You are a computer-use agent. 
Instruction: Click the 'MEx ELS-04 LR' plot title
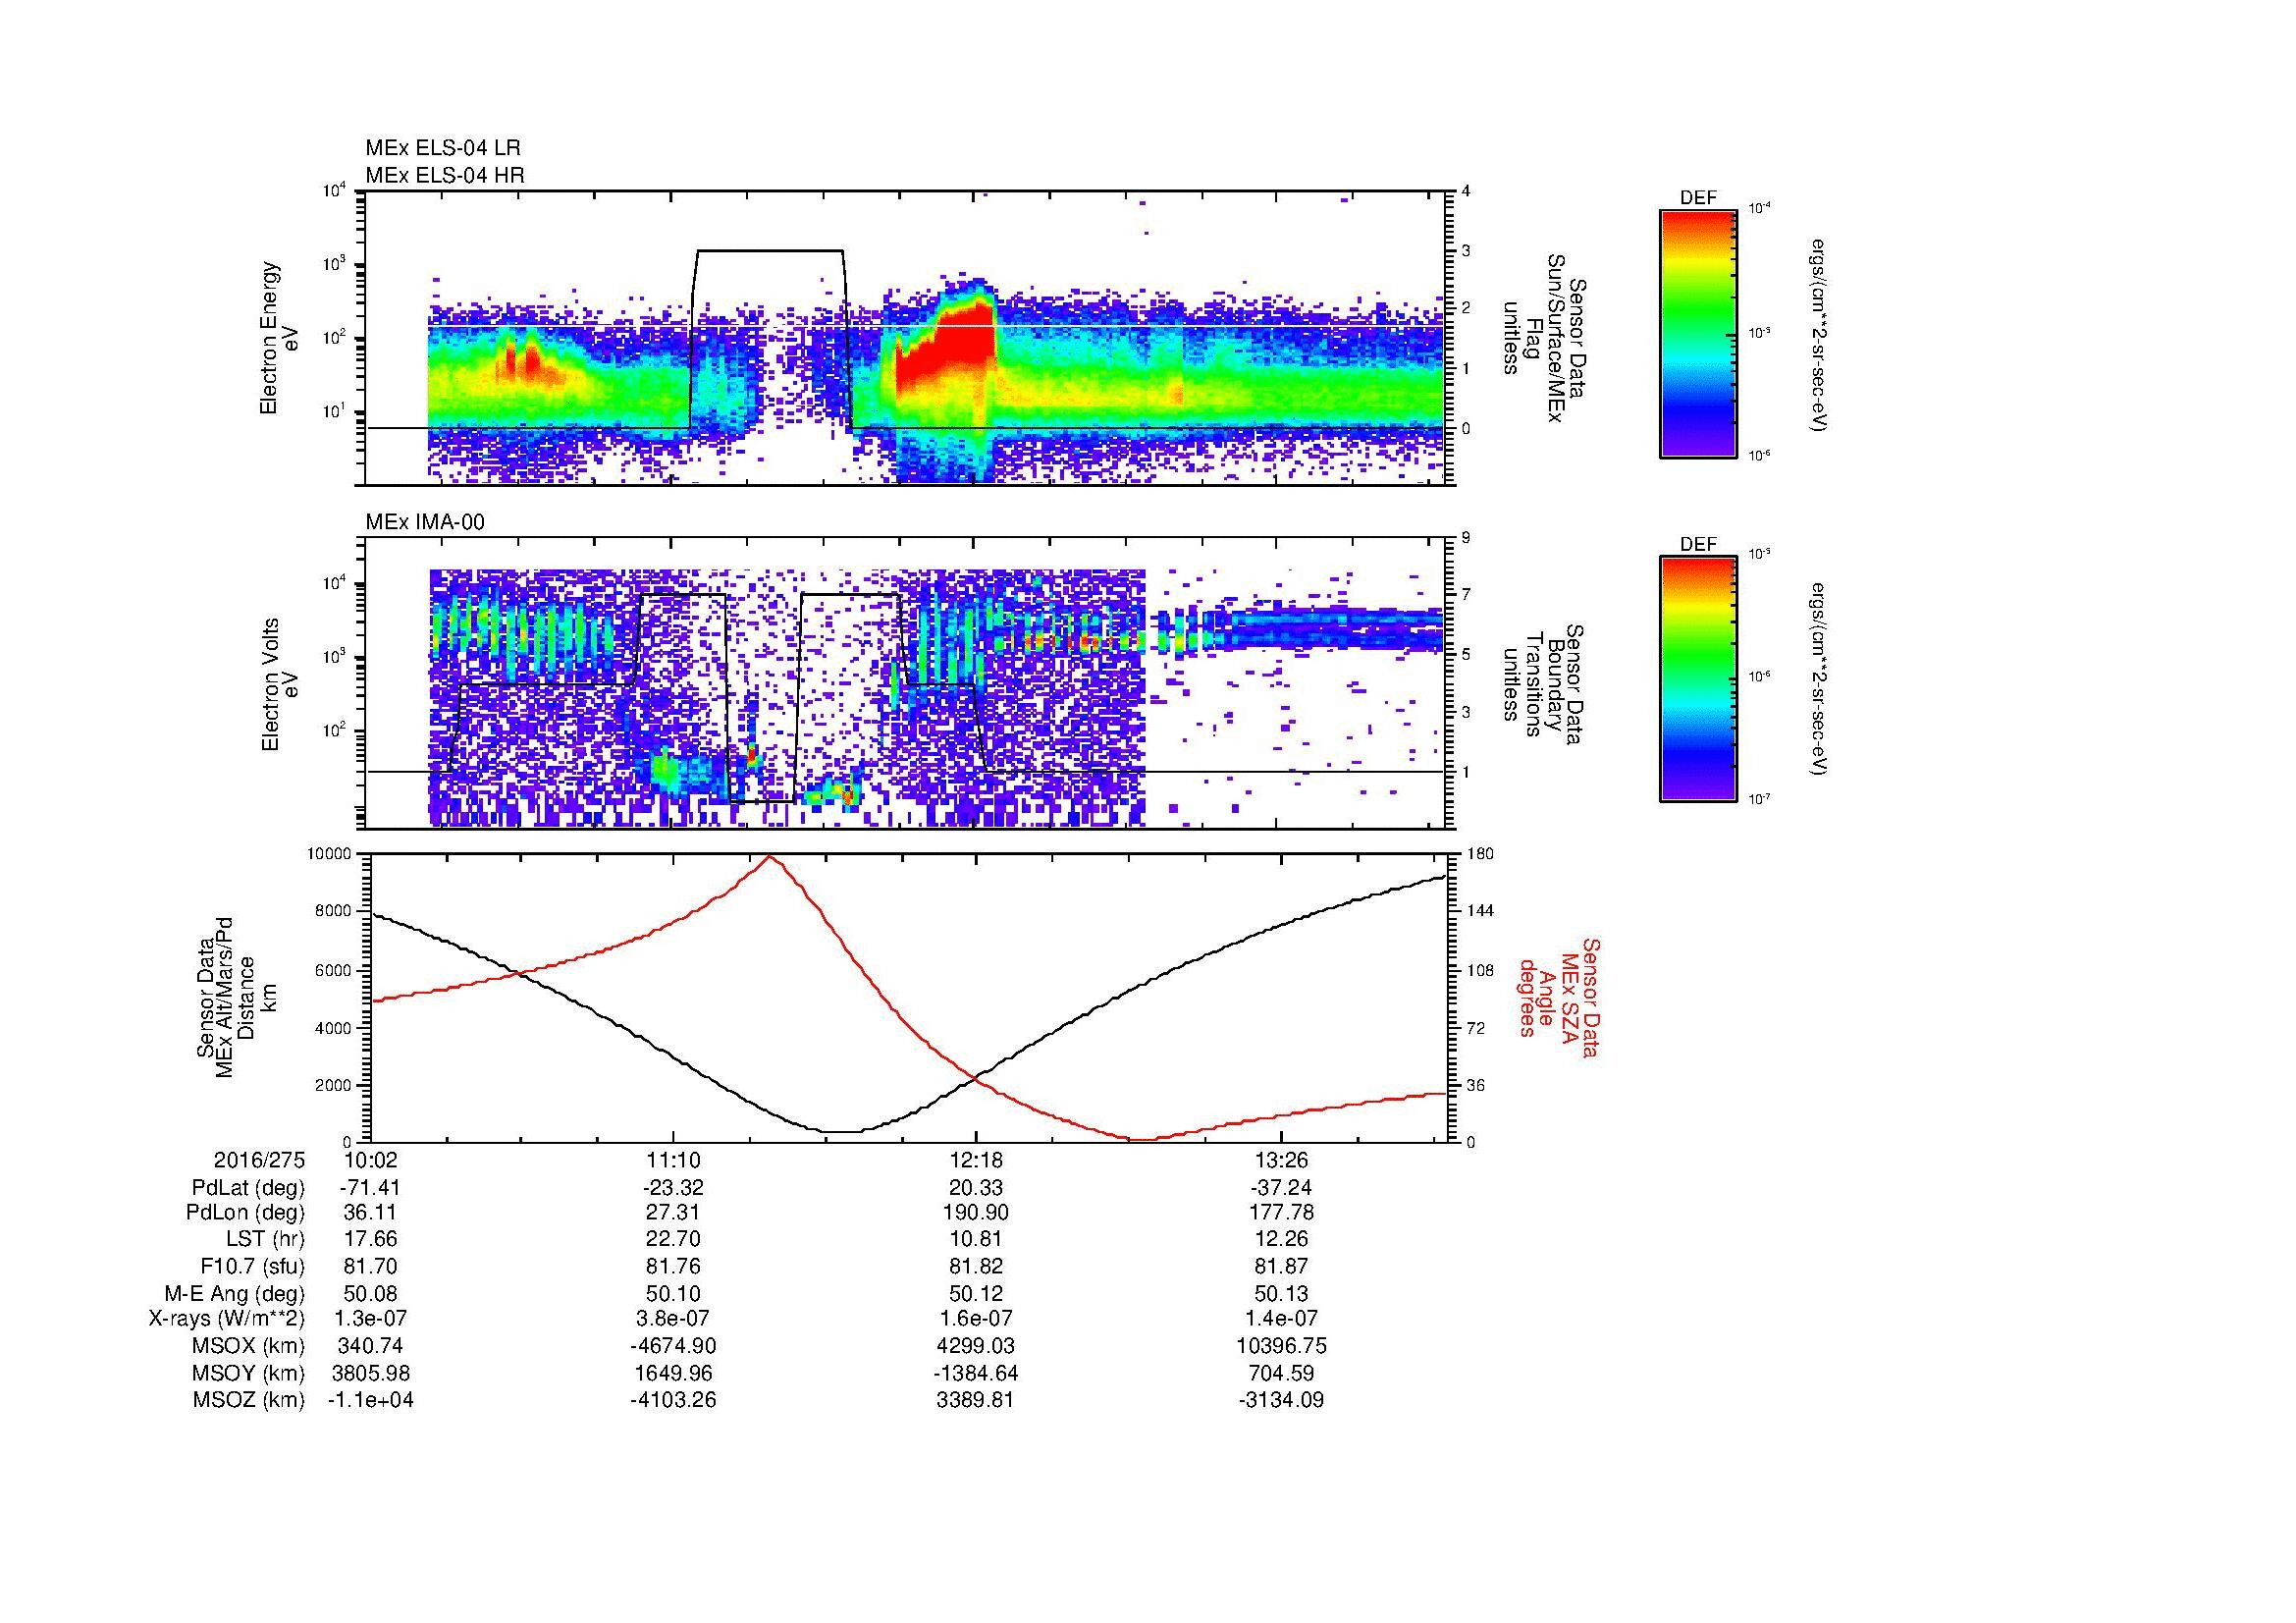coord(443,148)
